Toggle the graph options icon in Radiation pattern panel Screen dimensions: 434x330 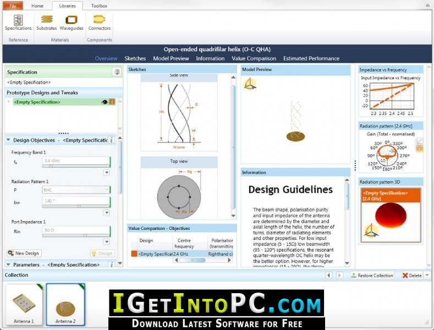point(420,141)
